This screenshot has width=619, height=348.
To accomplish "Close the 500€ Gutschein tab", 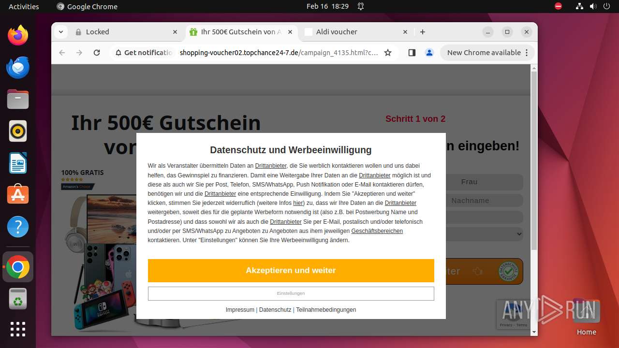I will (x=290, y=32).
